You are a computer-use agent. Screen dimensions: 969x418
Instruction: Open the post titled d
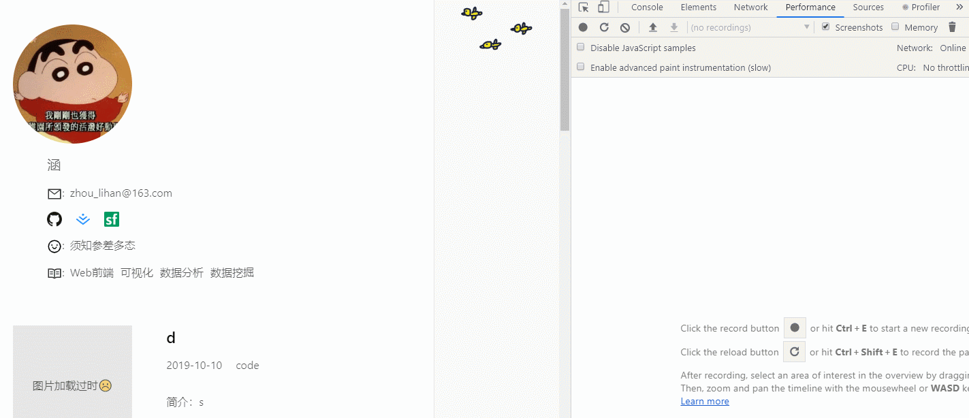tap(171, 338)
